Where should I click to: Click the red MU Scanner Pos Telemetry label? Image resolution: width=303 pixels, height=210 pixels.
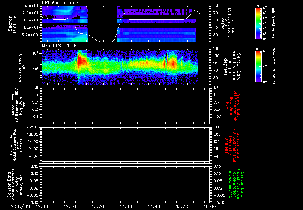(233, 145)
